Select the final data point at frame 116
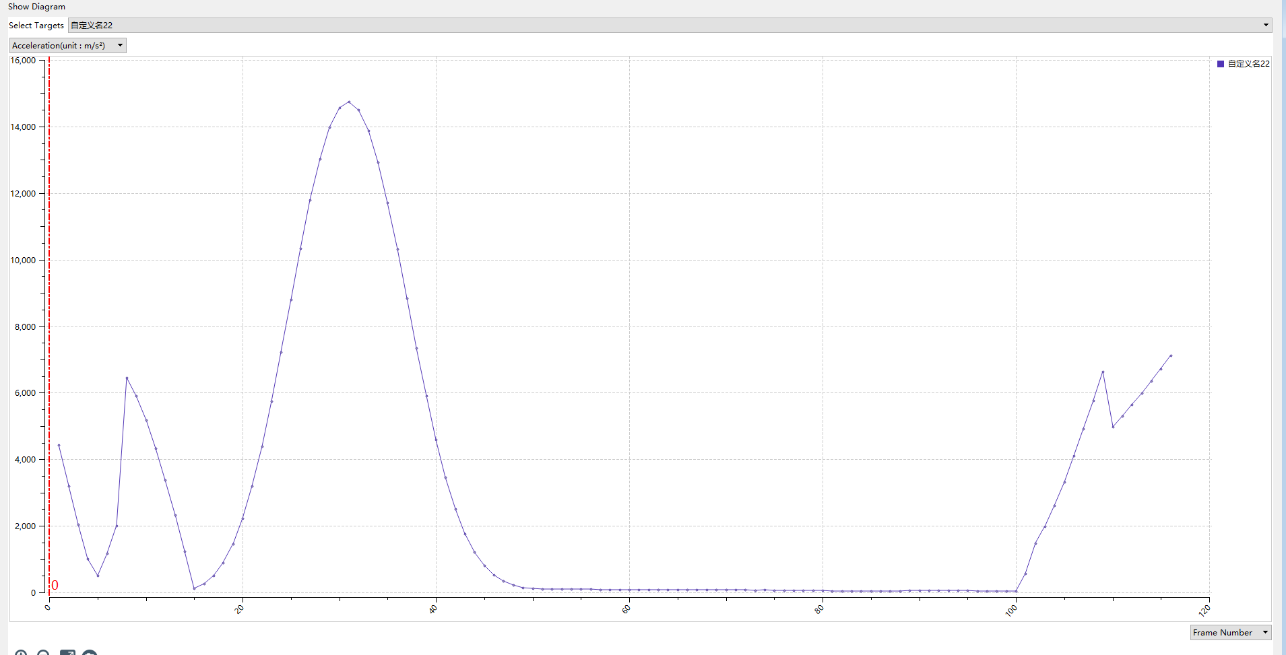The width and height of the screenshot is (1286, 655). click(1171, 355)
